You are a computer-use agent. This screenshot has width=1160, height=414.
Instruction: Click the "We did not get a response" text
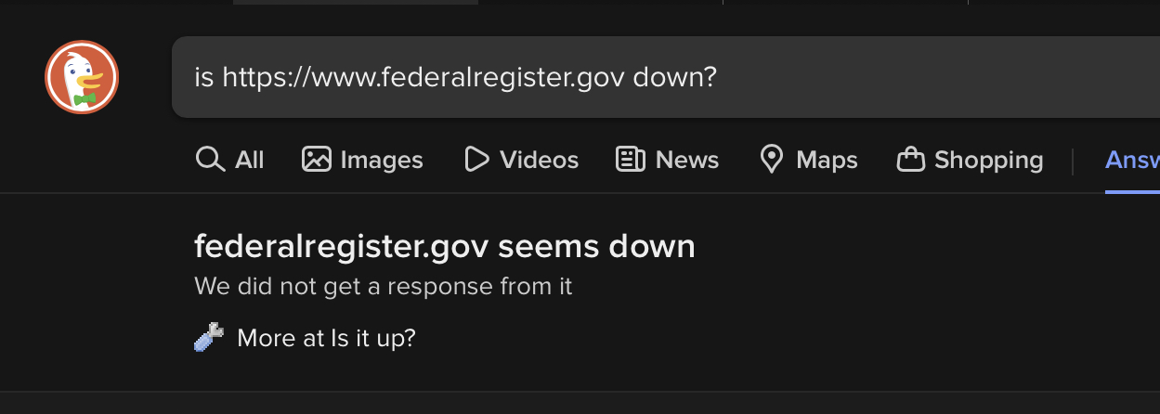[x=383, y=287]
